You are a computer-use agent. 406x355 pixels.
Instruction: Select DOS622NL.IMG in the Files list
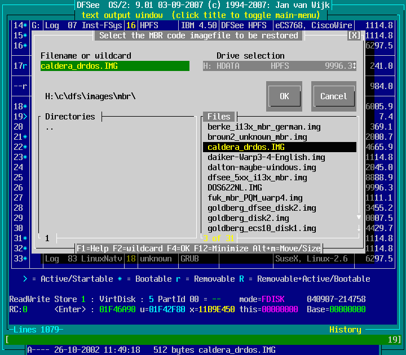click(x=235, y=188)
